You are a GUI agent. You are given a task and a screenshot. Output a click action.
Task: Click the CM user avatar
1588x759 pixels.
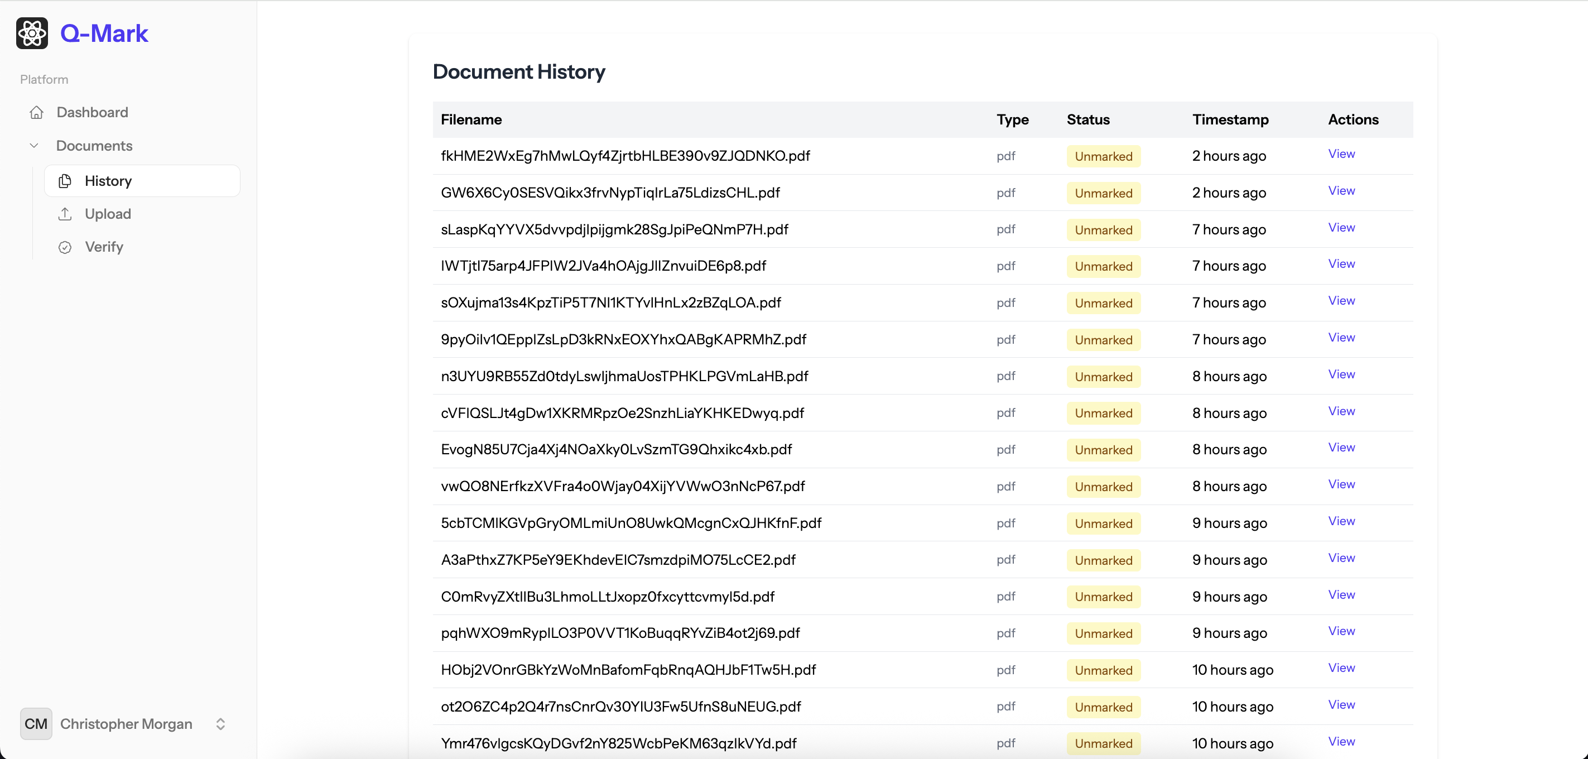(x=36, y=723)
